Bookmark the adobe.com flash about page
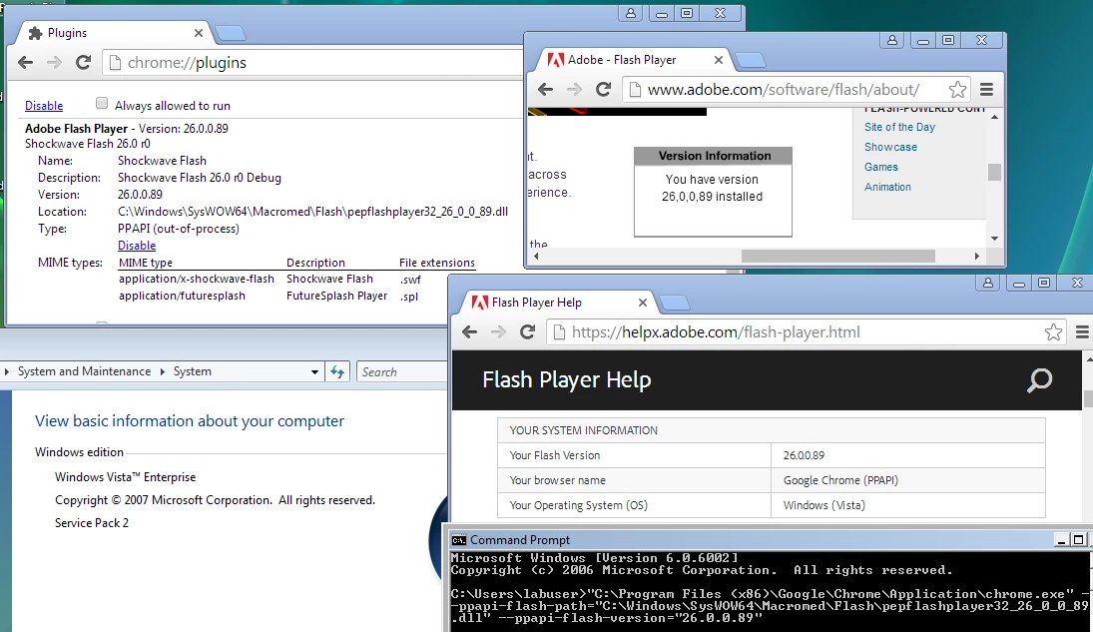This screenshot has height=632, width=1093. (x=958, y=89)
